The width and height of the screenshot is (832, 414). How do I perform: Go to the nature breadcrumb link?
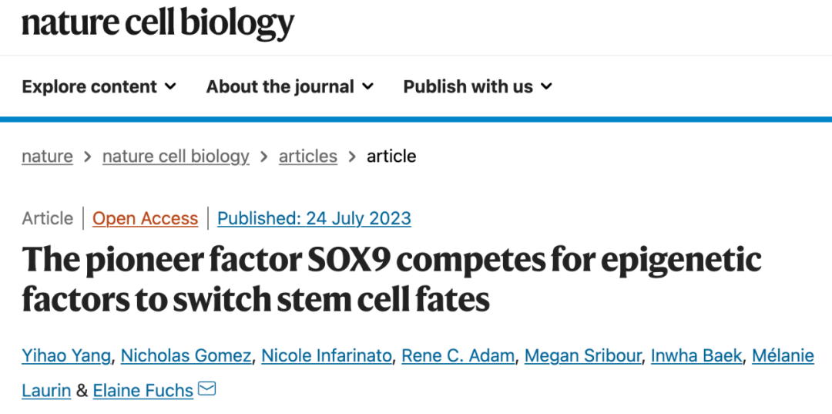click(47, 157)
